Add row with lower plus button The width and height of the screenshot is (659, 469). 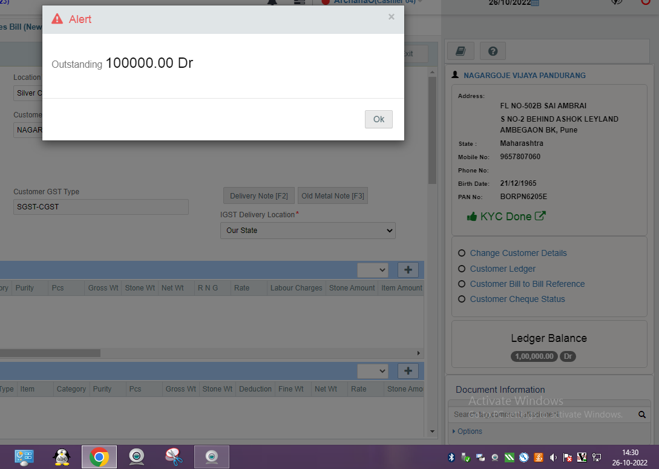tap(408, 370)
